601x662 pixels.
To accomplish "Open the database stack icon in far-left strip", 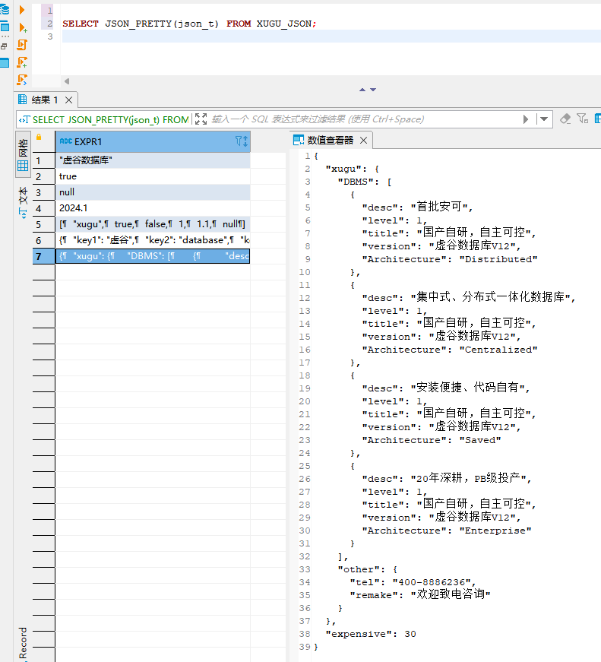I will point(5,9).
